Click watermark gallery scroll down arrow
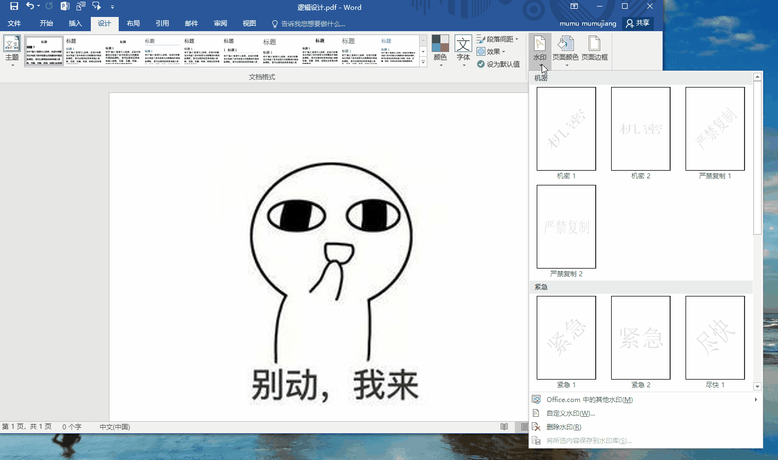This screenshot has width=778, height=460. (758, 387)
